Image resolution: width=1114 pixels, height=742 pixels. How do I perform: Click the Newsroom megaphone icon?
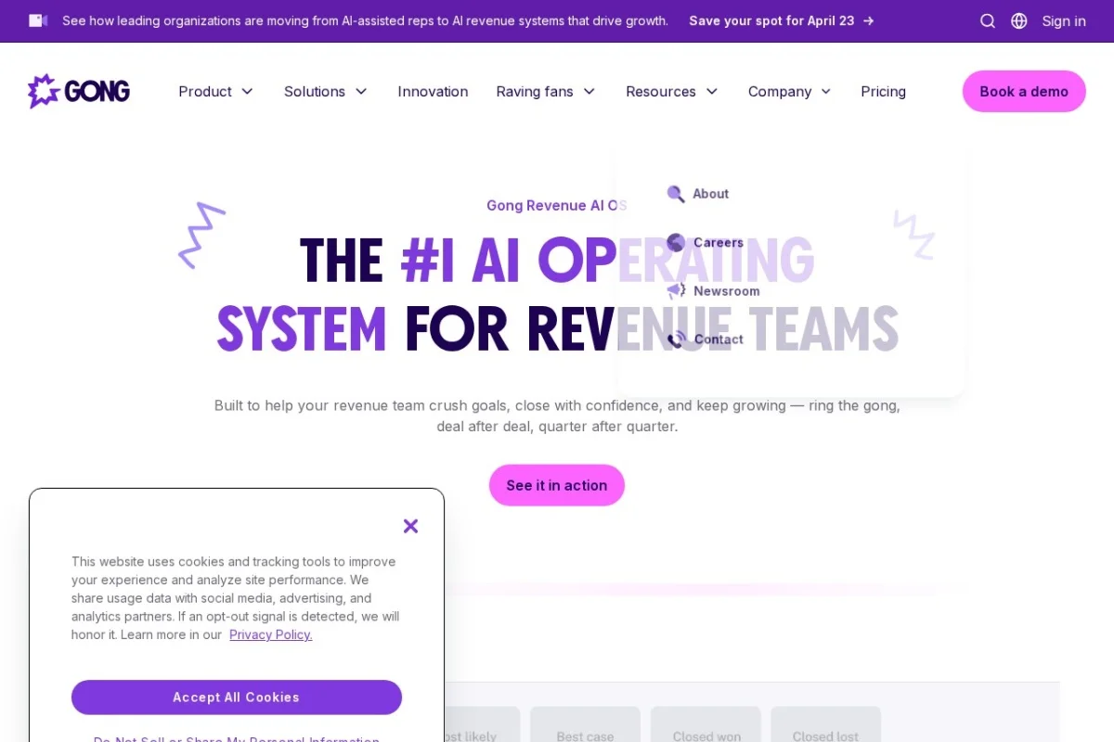click(x=676, y=290)
